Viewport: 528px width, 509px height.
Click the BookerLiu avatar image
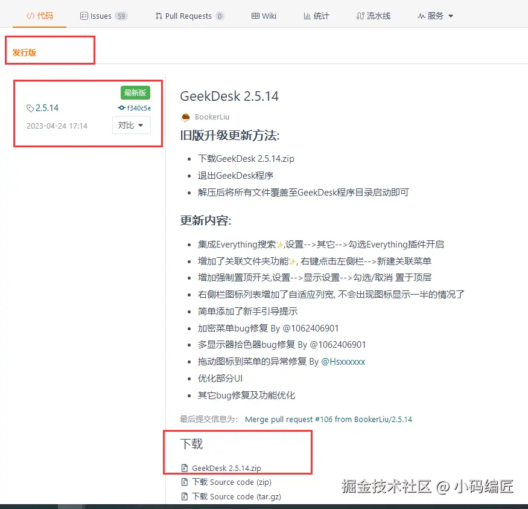click(x=185, y=117)
